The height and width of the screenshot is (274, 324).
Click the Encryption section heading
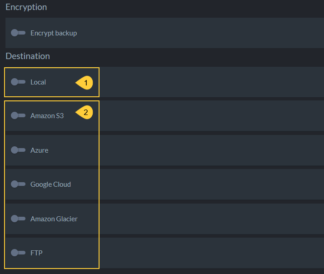26,7
